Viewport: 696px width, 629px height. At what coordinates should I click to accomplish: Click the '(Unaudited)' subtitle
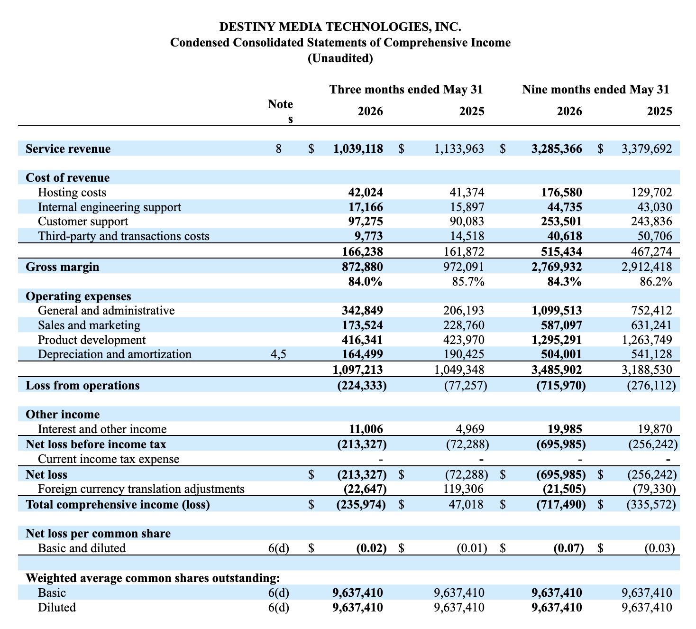point(340,58)
